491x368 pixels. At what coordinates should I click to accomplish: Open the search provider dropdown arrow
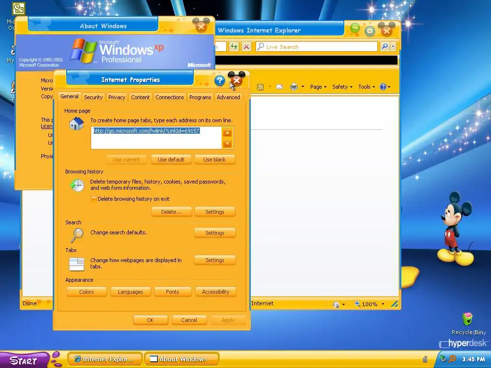[x=393, y=46]
